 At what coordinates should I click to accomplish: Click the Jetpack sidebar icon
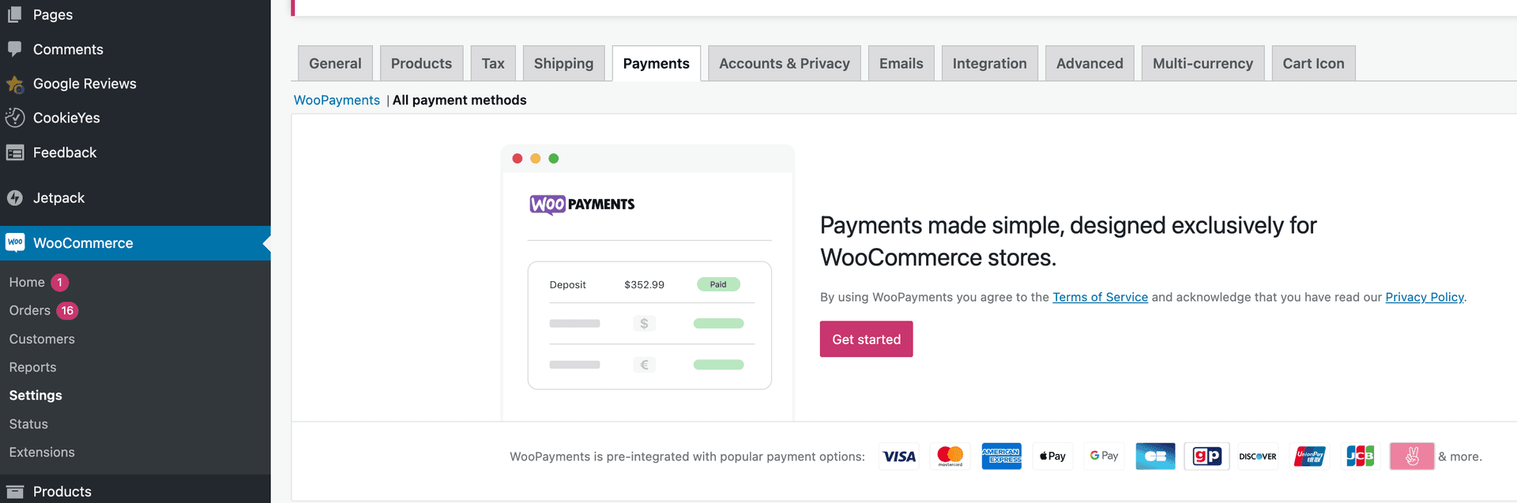(x=15, y=197)
